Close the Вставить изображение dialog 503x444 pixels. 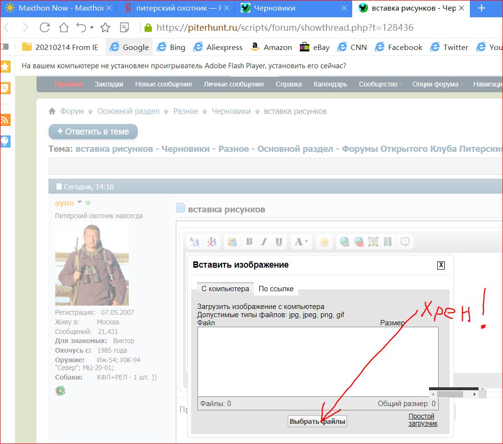[441, 265]
